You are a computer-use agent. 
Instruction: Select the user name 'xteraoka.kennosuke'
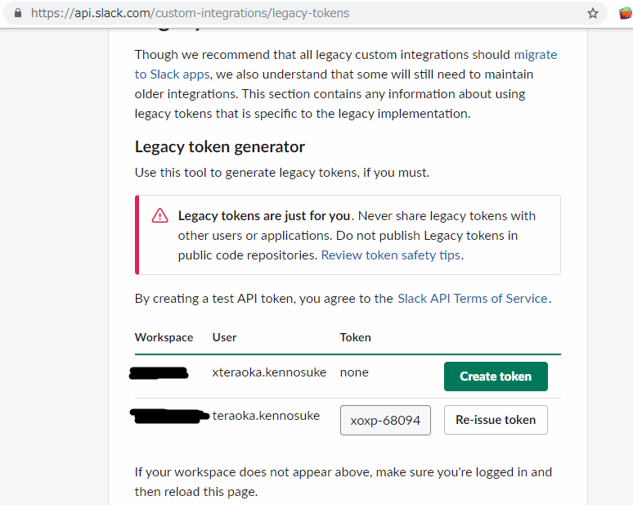[269, 372]
